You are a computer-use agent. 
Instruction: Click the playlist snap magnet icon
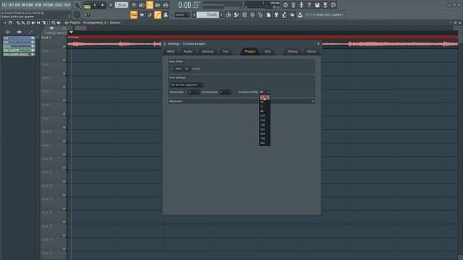[10, 22]
